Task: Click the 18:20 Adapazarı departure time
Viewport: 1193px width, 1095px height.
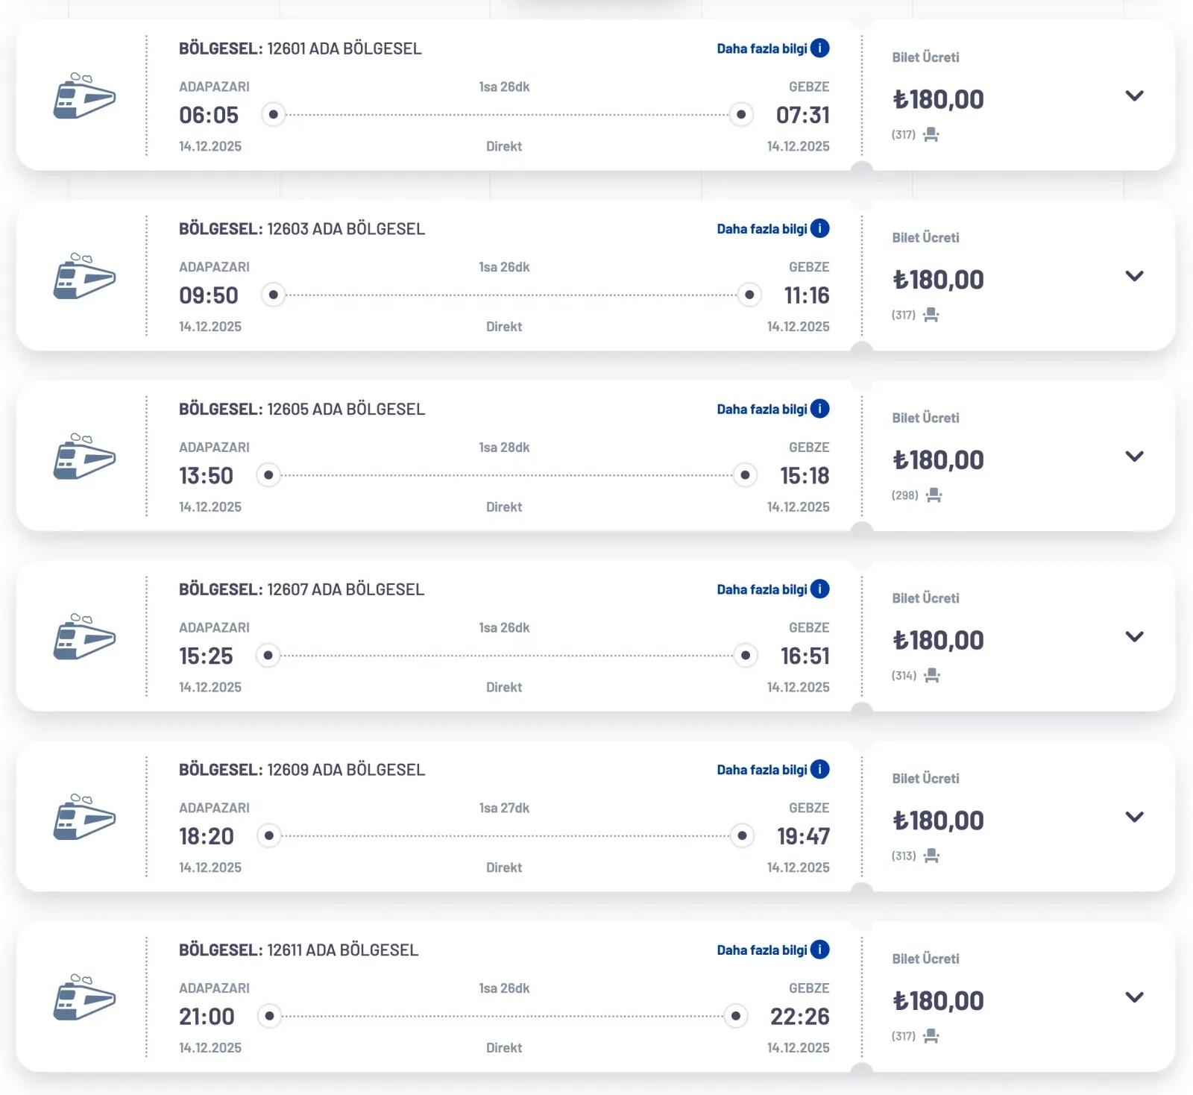Action: click(x=207, y=836)
